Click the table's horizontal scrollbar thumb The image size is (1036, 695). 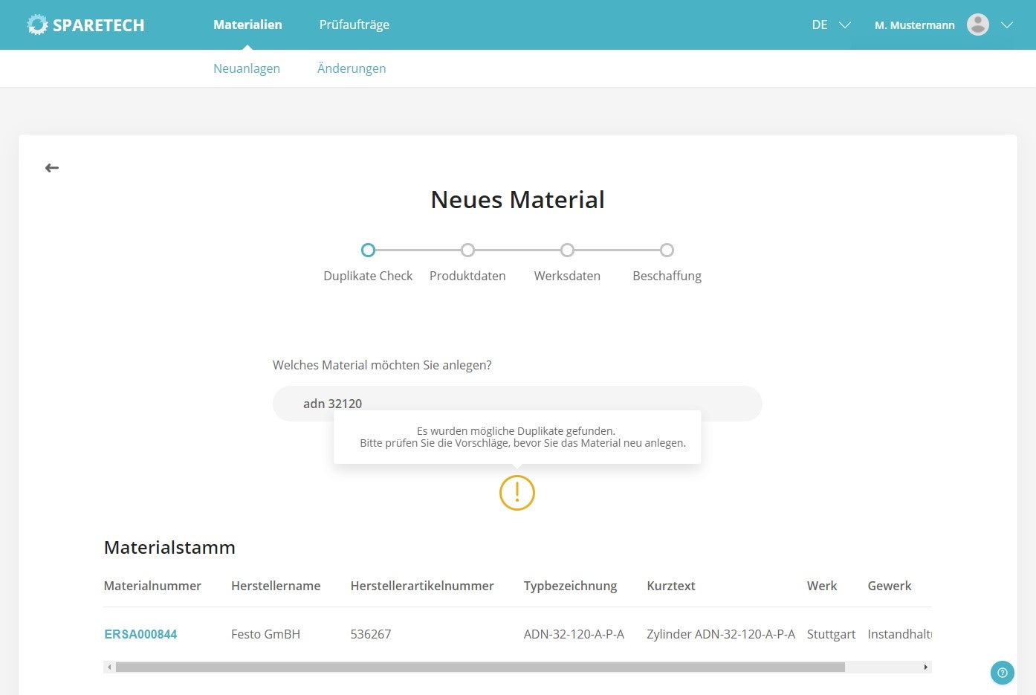479,667
